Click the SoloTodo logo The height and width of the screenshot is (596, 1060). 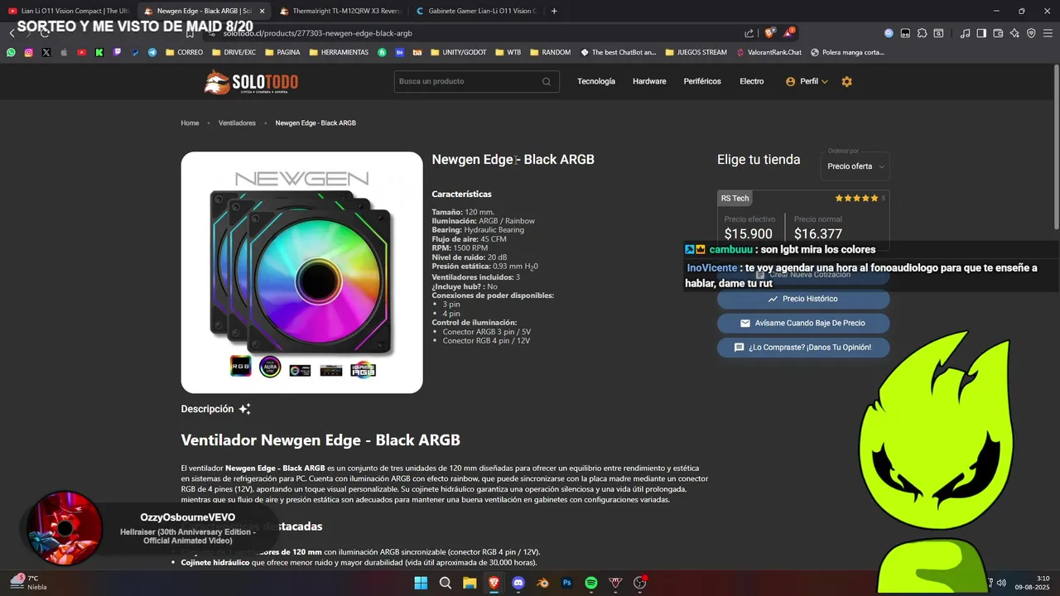(x=252, y=82)
